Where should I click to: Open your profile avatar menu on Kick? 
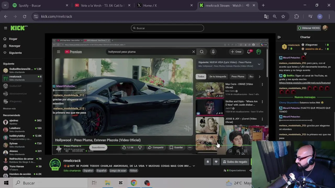point(325,28)
